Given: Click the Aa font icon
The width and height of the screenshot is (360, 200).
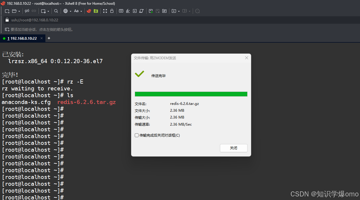Looking at the screenshot, I should point(76,11).
